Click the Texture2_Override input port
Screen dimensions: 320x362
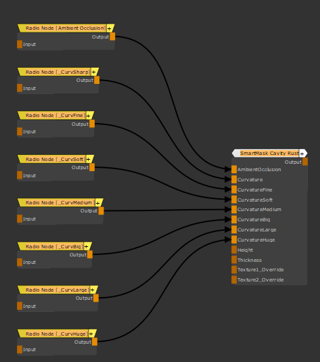coord(234,279)
